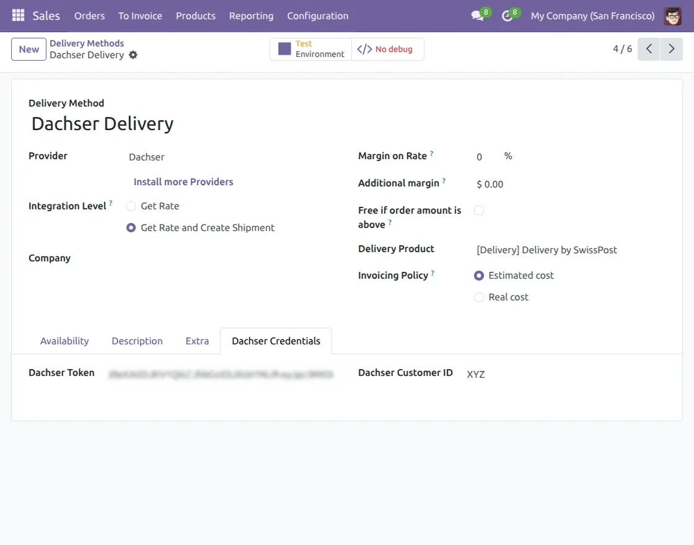This screenshot has width=694, height=545.
Task: Select the Dachser Credentials tab
Action: click(276, 341)
